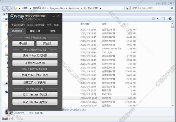Viewport: 176px width, 122px height.
Task: Open 无名汉化软件专辑 link
Action: [36, 25]
